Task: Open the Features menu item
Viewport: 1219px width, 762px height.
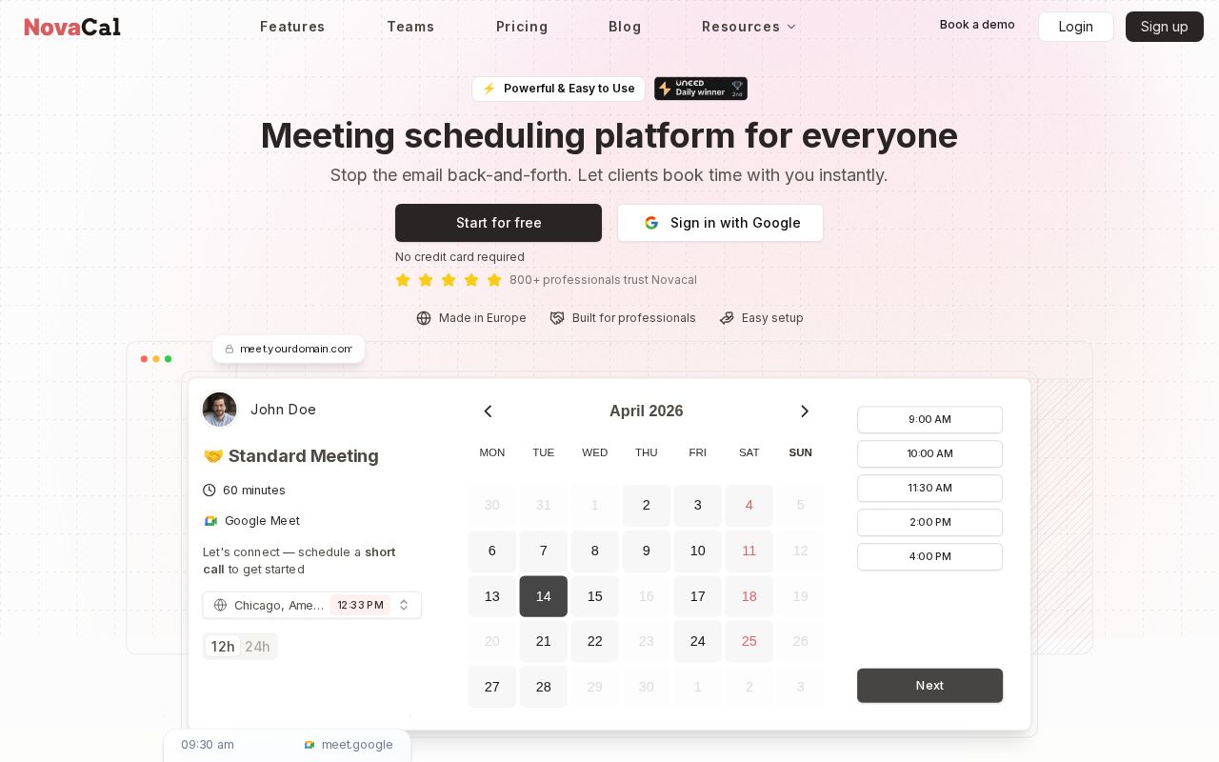Action: click(x=292, y=27)
